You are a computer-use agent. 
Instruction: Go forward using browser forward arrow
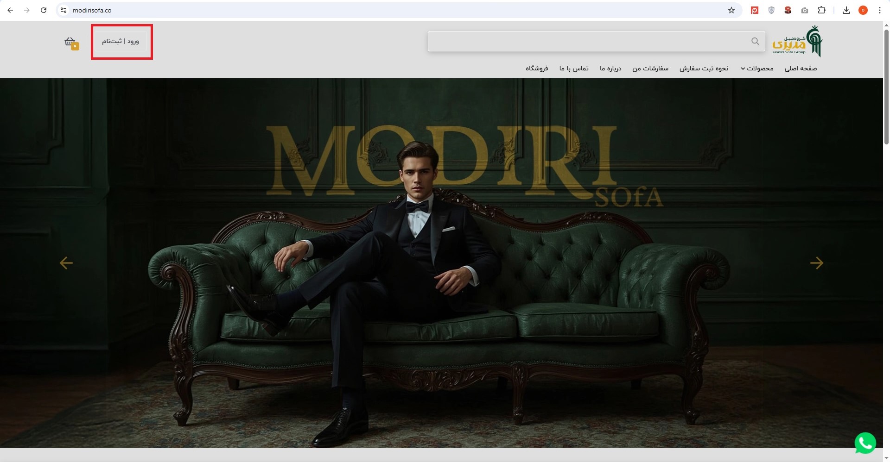tap(27, 10)
